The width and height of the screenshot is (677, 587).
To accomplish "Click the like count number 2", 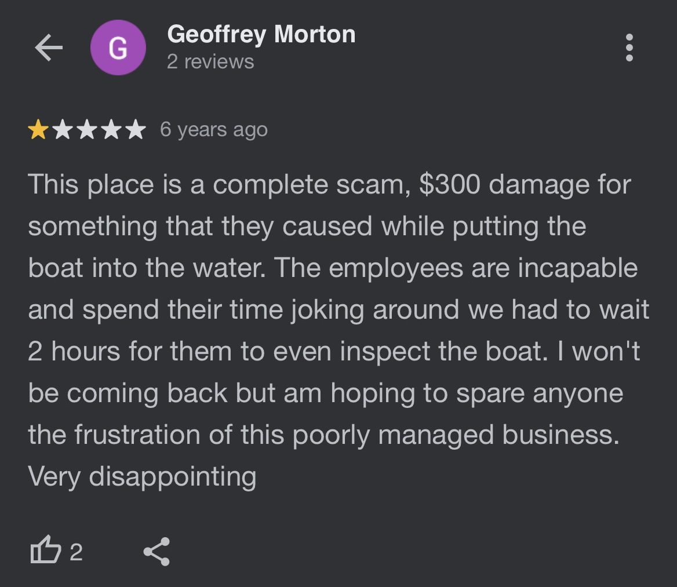I will pos(76,552).
